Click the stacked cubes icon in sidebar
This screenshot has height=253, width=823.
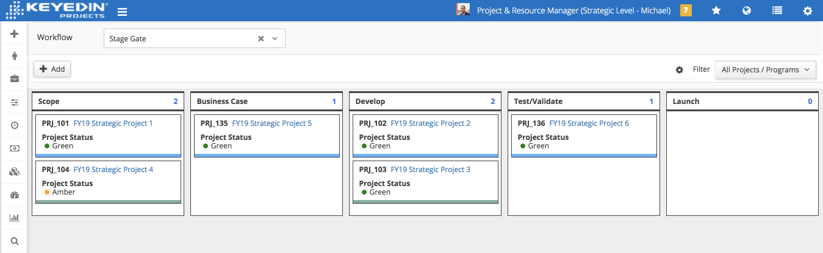pyautogui.click(x=15, y=172)
